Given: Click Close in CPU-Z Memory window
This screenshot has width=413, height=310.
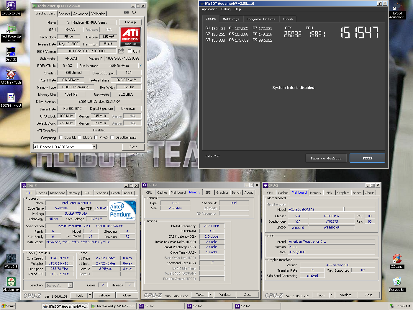Looking at the screenshot, I should [248, 294].
